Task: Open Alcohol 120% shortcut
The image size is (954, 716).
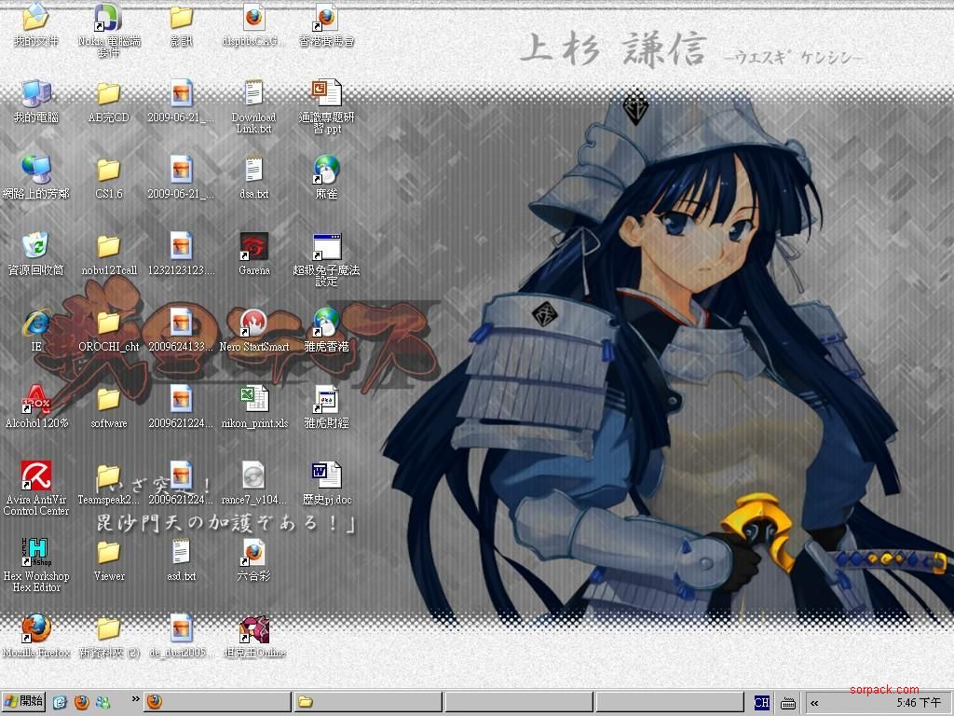Action: tap(36, 400)
